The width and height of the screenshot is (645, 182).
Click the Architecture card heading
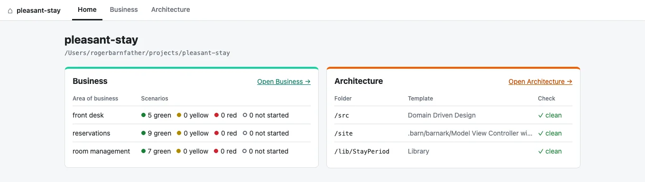359,81
